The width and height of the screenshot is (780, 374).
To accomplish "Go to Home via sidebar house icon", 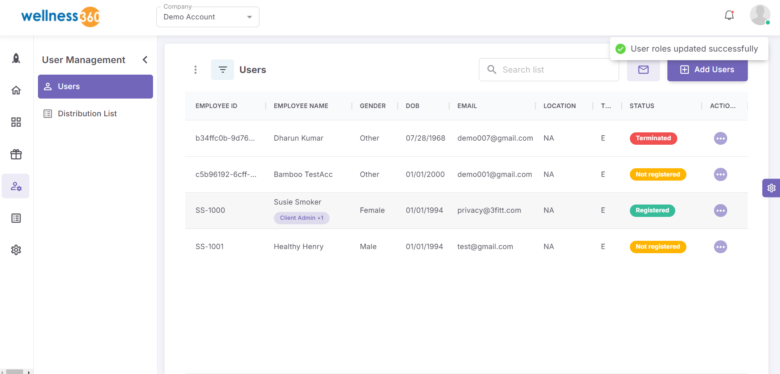I will (16, 90).
